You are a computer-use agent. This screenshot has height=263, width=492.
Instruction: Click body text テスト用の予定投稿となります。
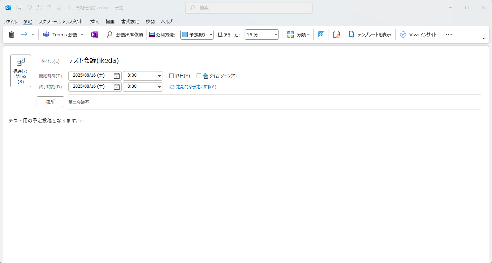coord(44,121)
